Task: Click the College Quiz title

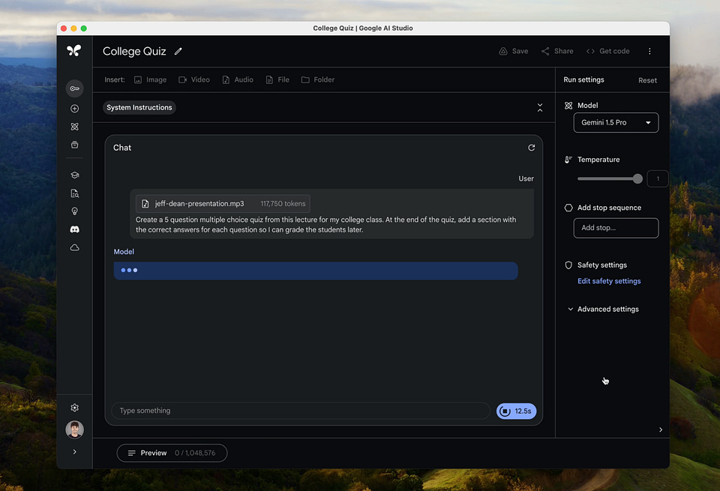Action: pos(134,52)
